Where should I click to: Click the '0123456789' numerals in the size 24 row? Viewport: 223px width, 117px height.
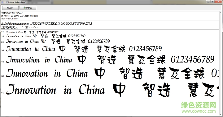coord(99,41)
